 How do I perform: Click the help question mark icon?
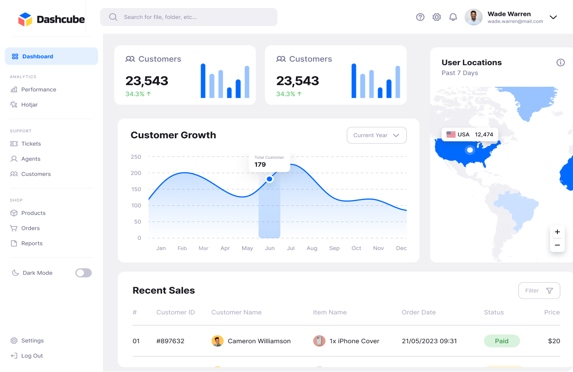coord(420,17)
